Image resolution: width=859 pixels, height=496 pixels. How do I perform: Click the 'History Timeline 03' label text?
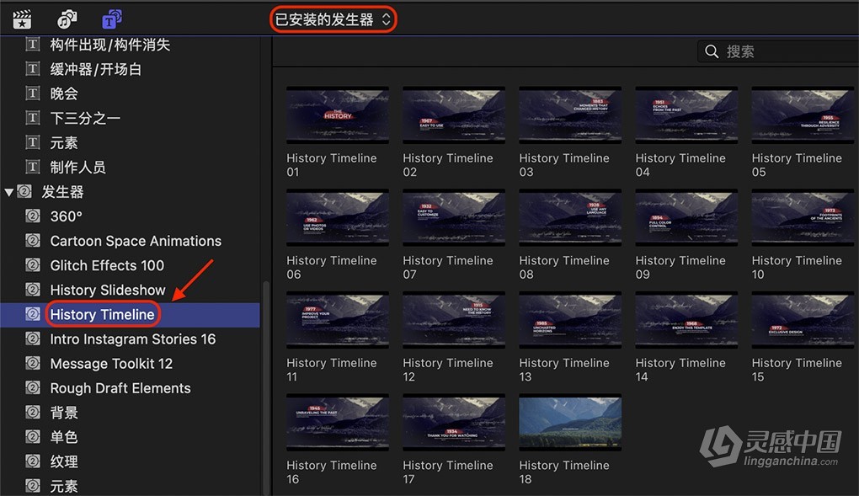pos(564,165)
